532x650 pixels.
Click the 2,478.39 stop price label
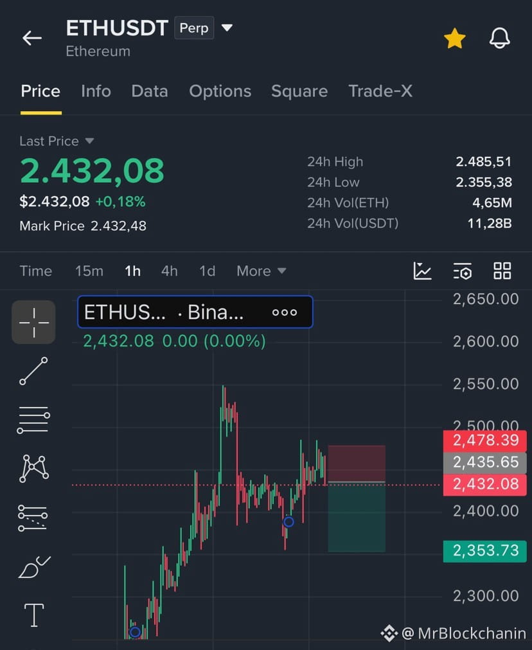tap(484, 440)
